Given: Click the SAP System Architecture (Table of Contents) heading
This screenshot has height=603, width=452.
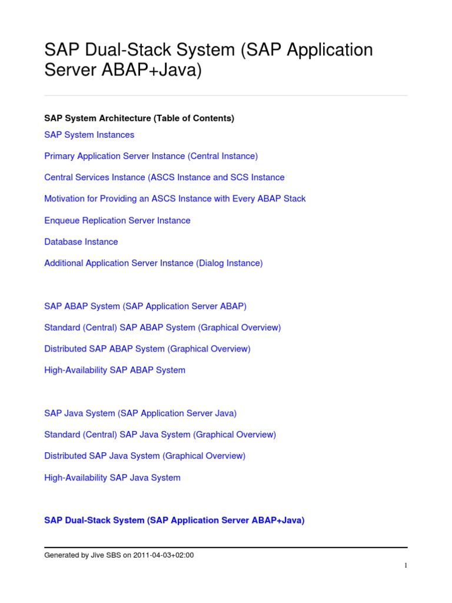Looking at the screenshot, I should click(139, 118).
